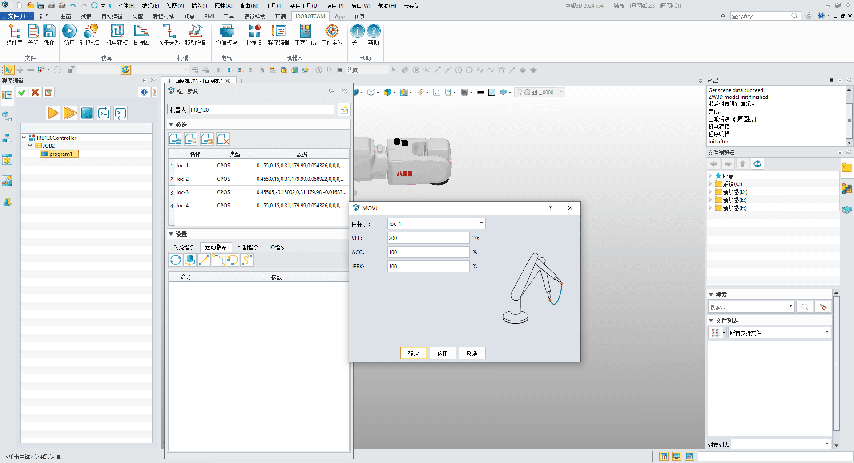The width and height of the screenshot is (854, 463).
Task: Click the refresh icon in 文件浏览器
Action: 757,164
